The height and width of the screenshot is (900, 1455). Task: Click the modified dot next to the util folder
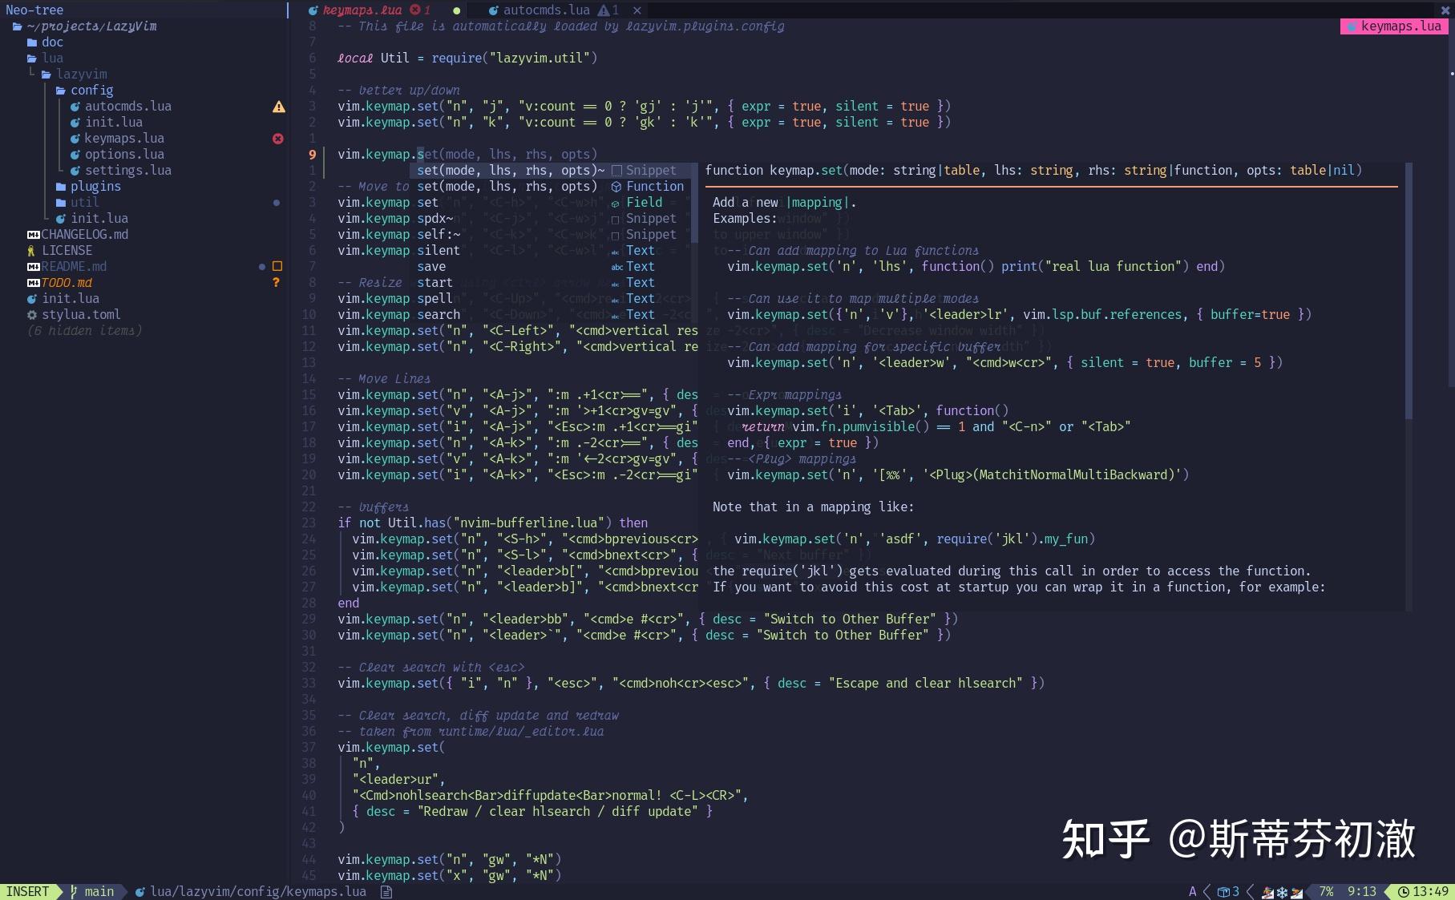point(277,202)
